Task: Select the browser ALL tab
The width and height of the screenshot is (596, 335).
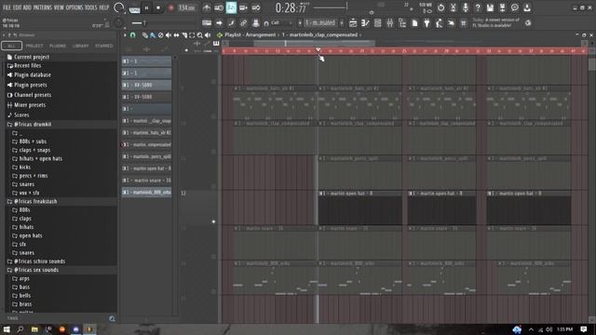Action: point(12,46)
